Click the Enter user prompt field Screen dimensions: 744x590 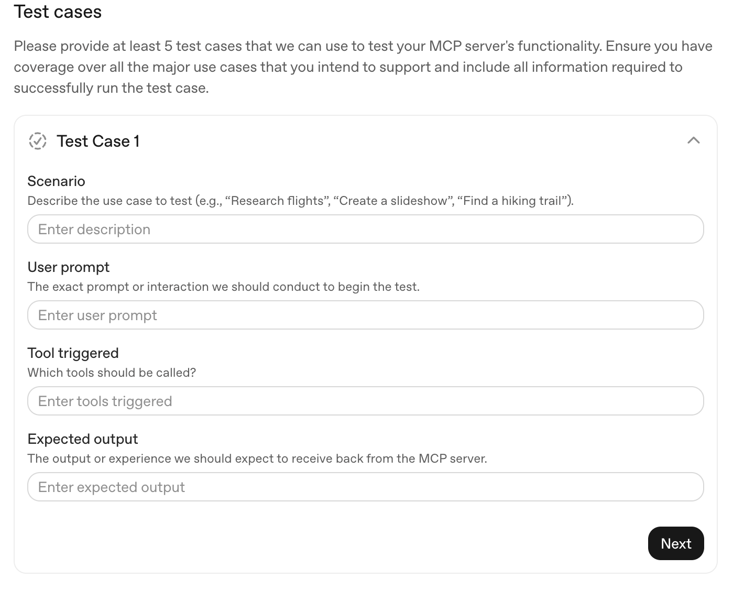(365, 315)
